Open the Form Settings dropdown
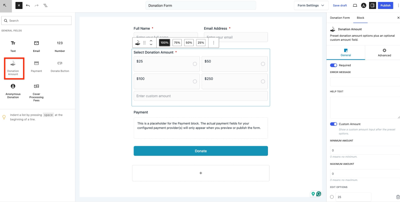 click(311, 5)
